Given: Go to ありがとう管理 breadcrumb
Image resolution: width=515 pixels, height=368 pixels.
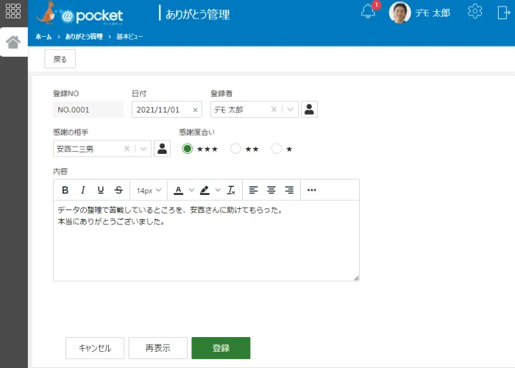Looking at the screenshot, I should [x=84, y=37].
